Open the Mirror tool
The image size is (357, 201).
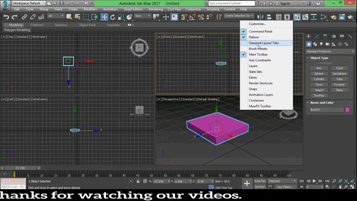(x=260, y=17)
